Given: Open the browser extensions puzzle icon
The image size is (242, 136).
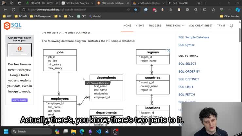Looking at the screenshot, I should click(x=196, y=9).
